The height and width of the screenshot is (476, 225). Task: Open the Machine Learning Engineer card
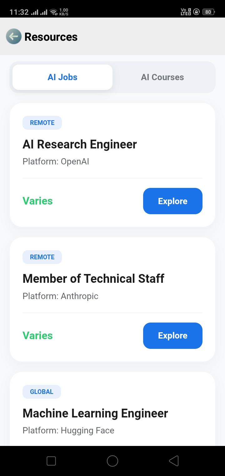pos(95,413)
